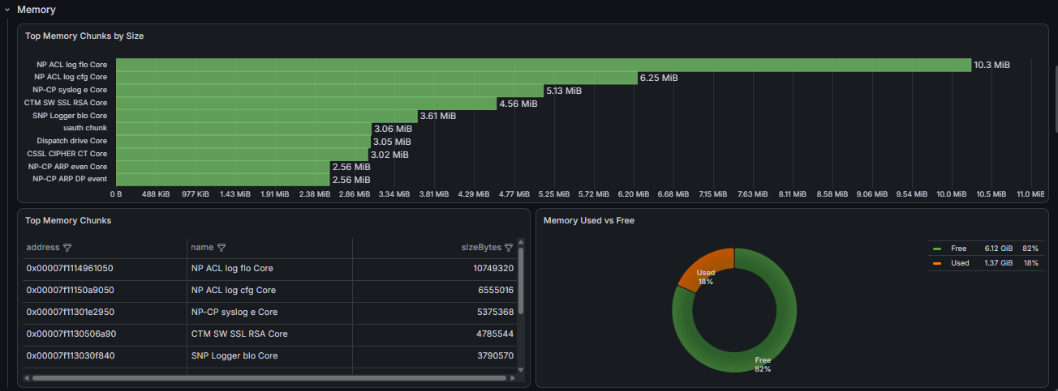The width and height of the screenshot is (1058, 391).
Task: Toggle the Used series legend label
Action: click(960, 263)
